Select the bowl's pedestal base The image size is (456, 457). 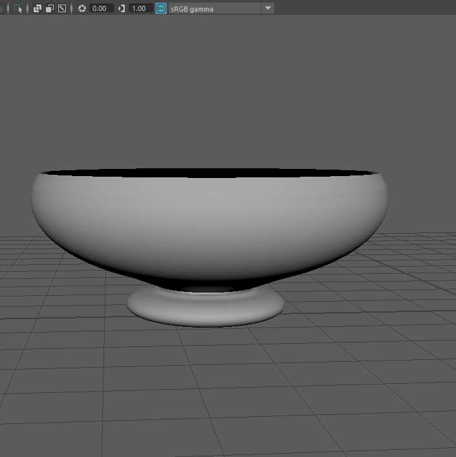coord(206,308)
